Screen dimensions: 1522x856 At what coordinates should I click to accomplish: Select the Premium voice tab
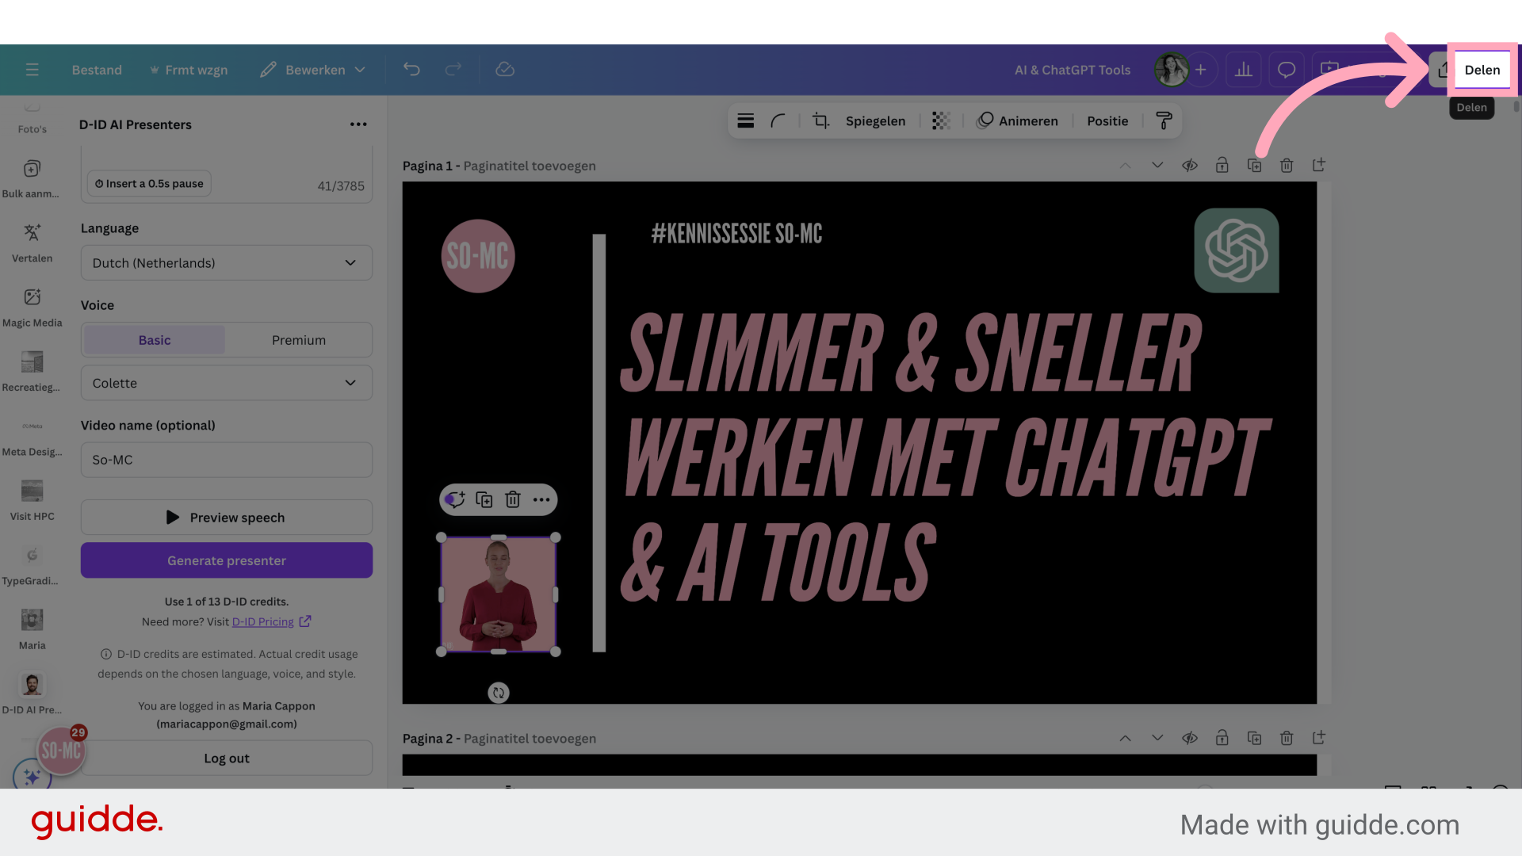[x=299, y=340]
